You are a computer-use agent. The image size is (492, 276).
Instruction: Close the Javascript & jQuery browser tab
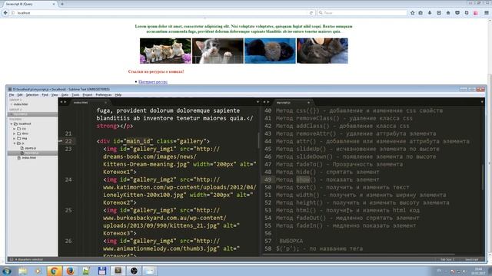click(x=54, y=4)
